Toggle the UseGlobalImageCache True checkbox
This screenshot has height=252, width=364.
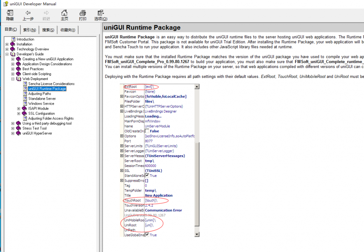(x=147, y=235)
